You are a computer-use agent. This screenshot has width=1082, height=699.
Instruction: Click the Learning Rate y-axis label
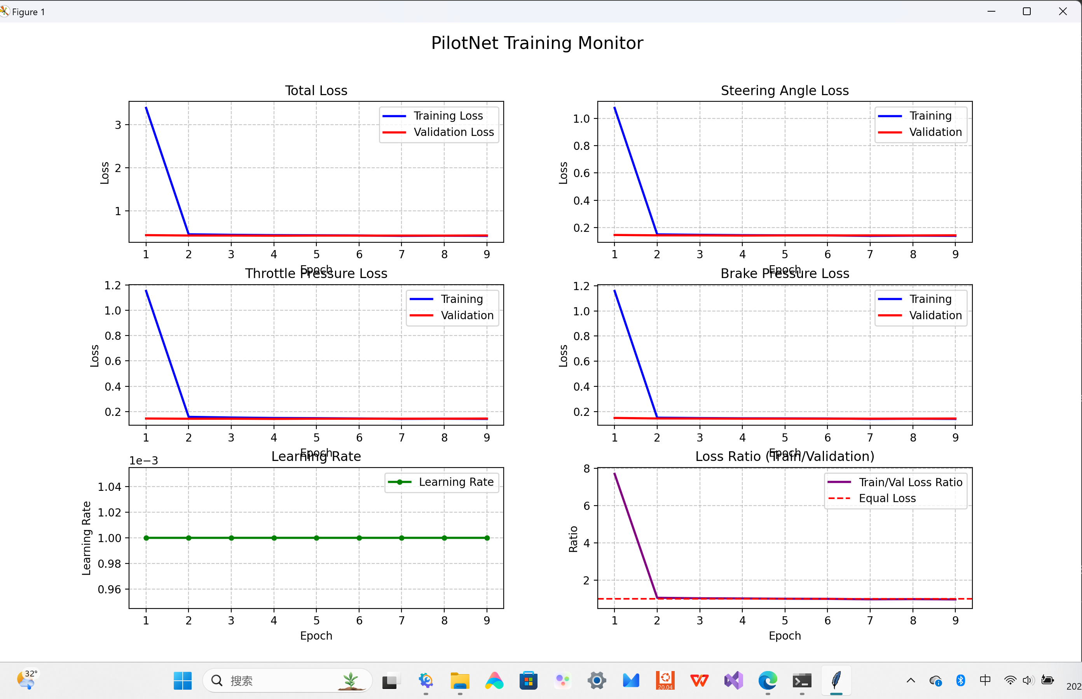pos(86,538)
